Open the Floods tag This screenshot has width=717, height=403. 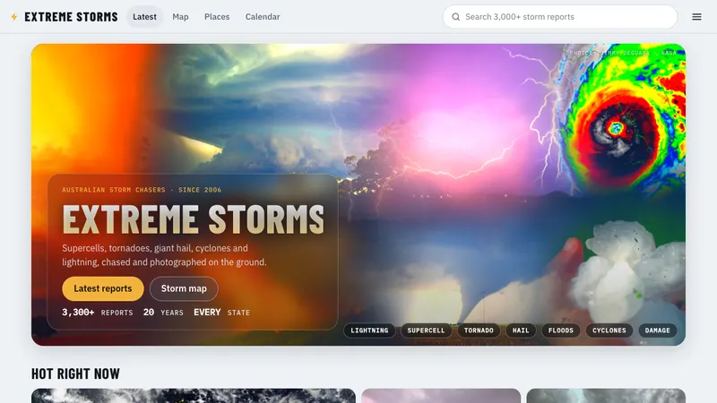point(561,330)
